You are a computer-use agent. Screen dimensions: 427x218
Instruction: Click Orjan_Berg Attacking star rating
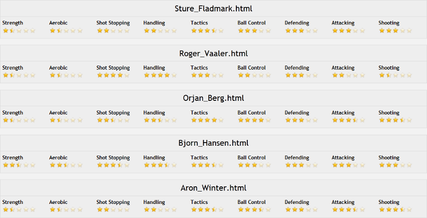pos(348,120)
